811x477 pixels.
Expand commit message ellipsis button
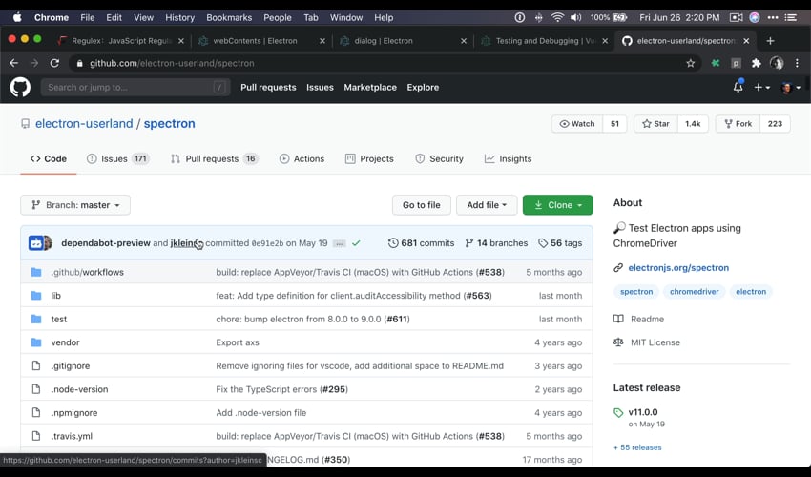(340, 243)
